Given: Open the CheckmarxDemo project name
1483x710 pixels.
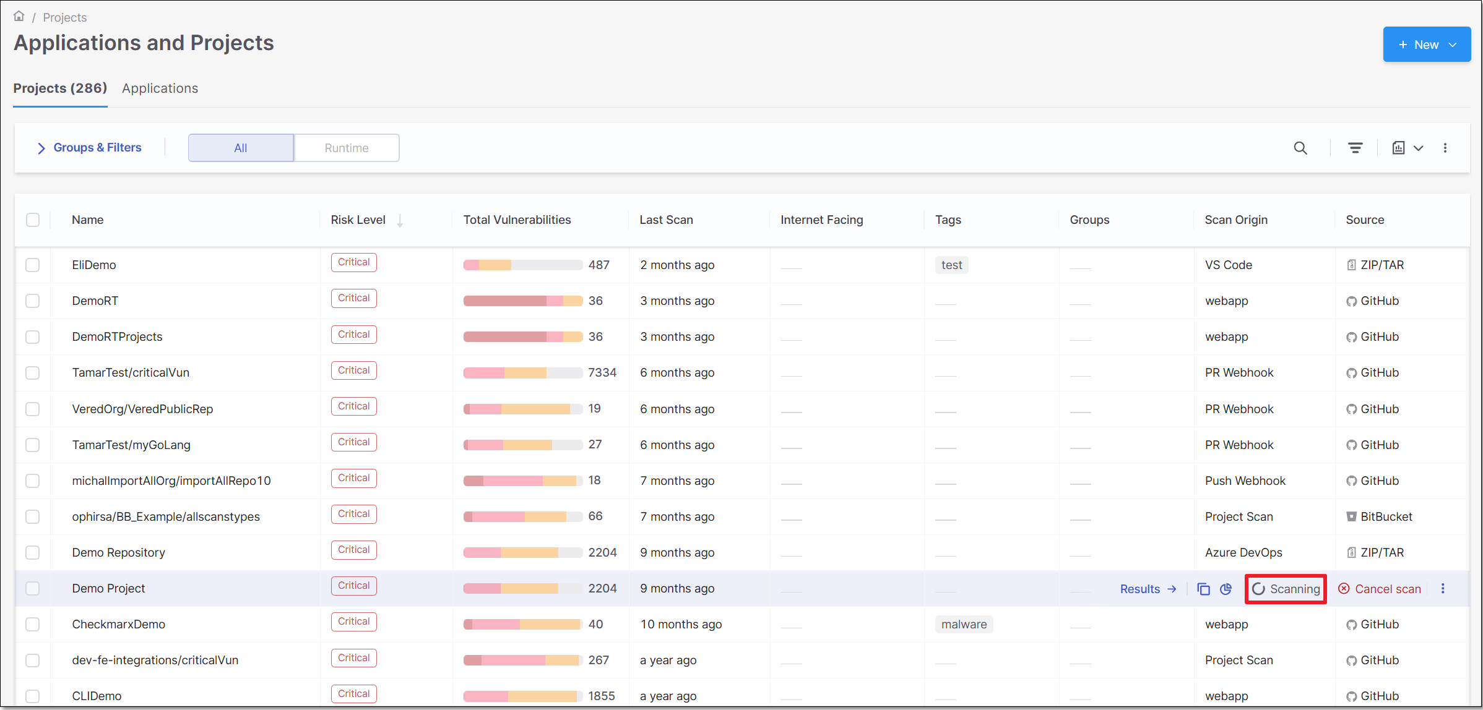Looking at the screenshot, I should click(119, 625).
